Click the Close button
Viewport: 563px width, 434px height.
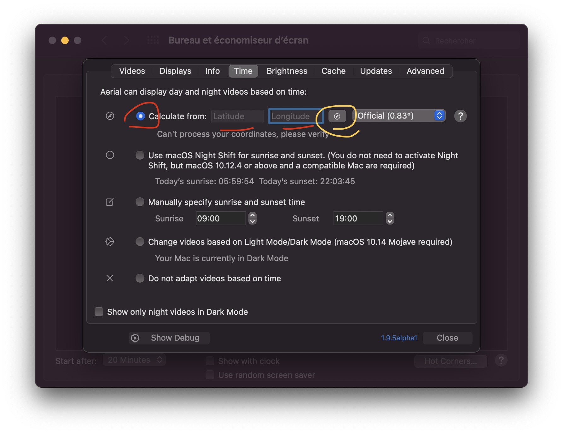pos(447,338)
